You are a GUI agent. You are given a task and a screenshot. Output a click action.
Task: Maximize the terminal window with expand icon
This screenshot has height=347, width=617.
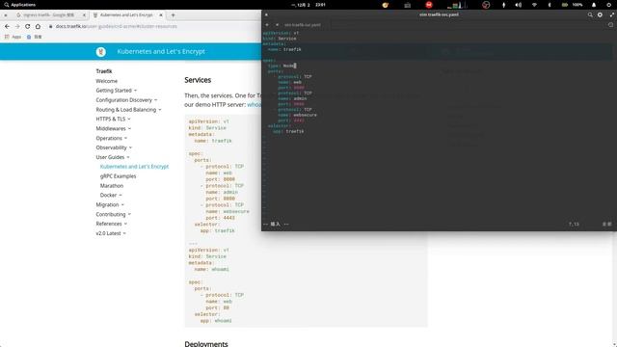[611, 14]
